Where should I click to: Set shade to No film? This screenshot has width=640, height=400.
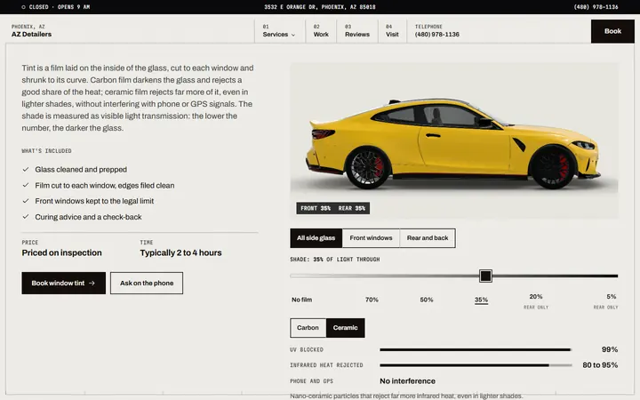click(x=301, y=300)
